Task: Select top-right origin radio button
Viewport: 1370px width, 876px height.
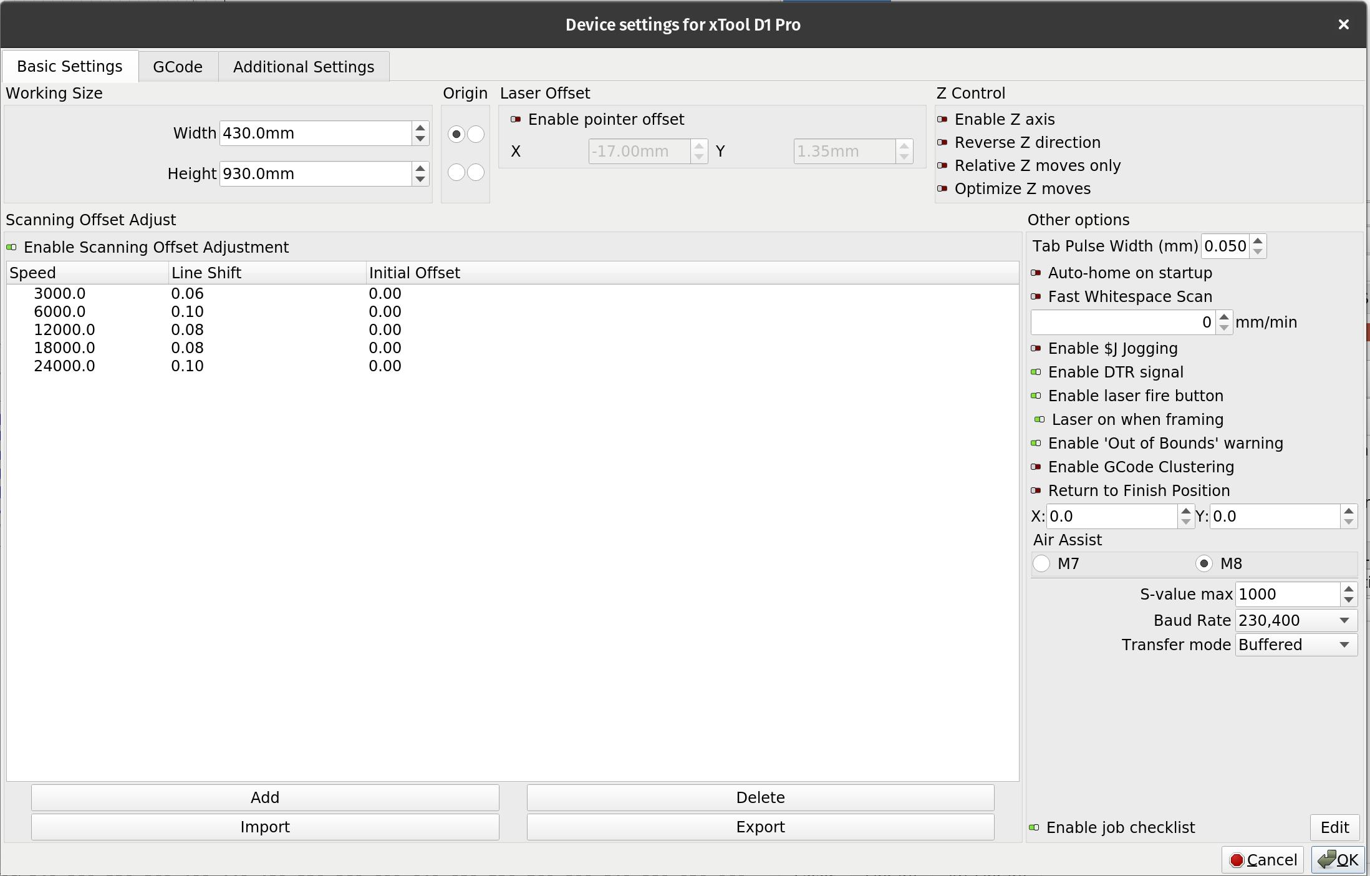Action: [476, 134]
